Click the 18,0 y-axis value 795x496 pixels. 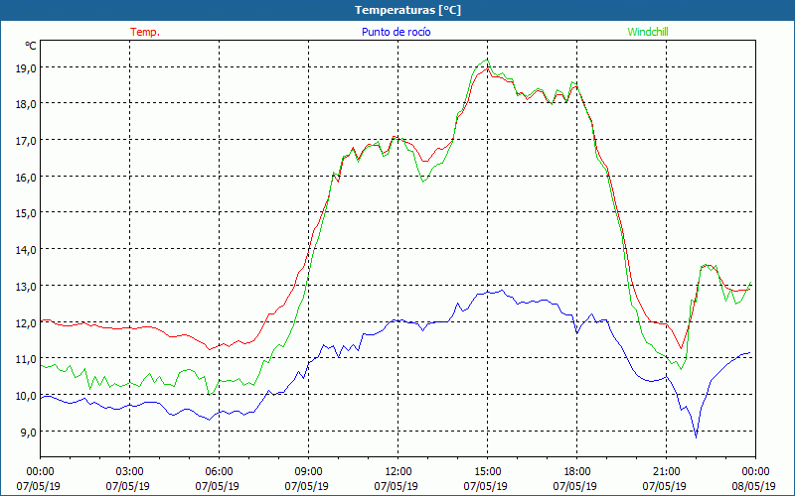tap(26, 104)
